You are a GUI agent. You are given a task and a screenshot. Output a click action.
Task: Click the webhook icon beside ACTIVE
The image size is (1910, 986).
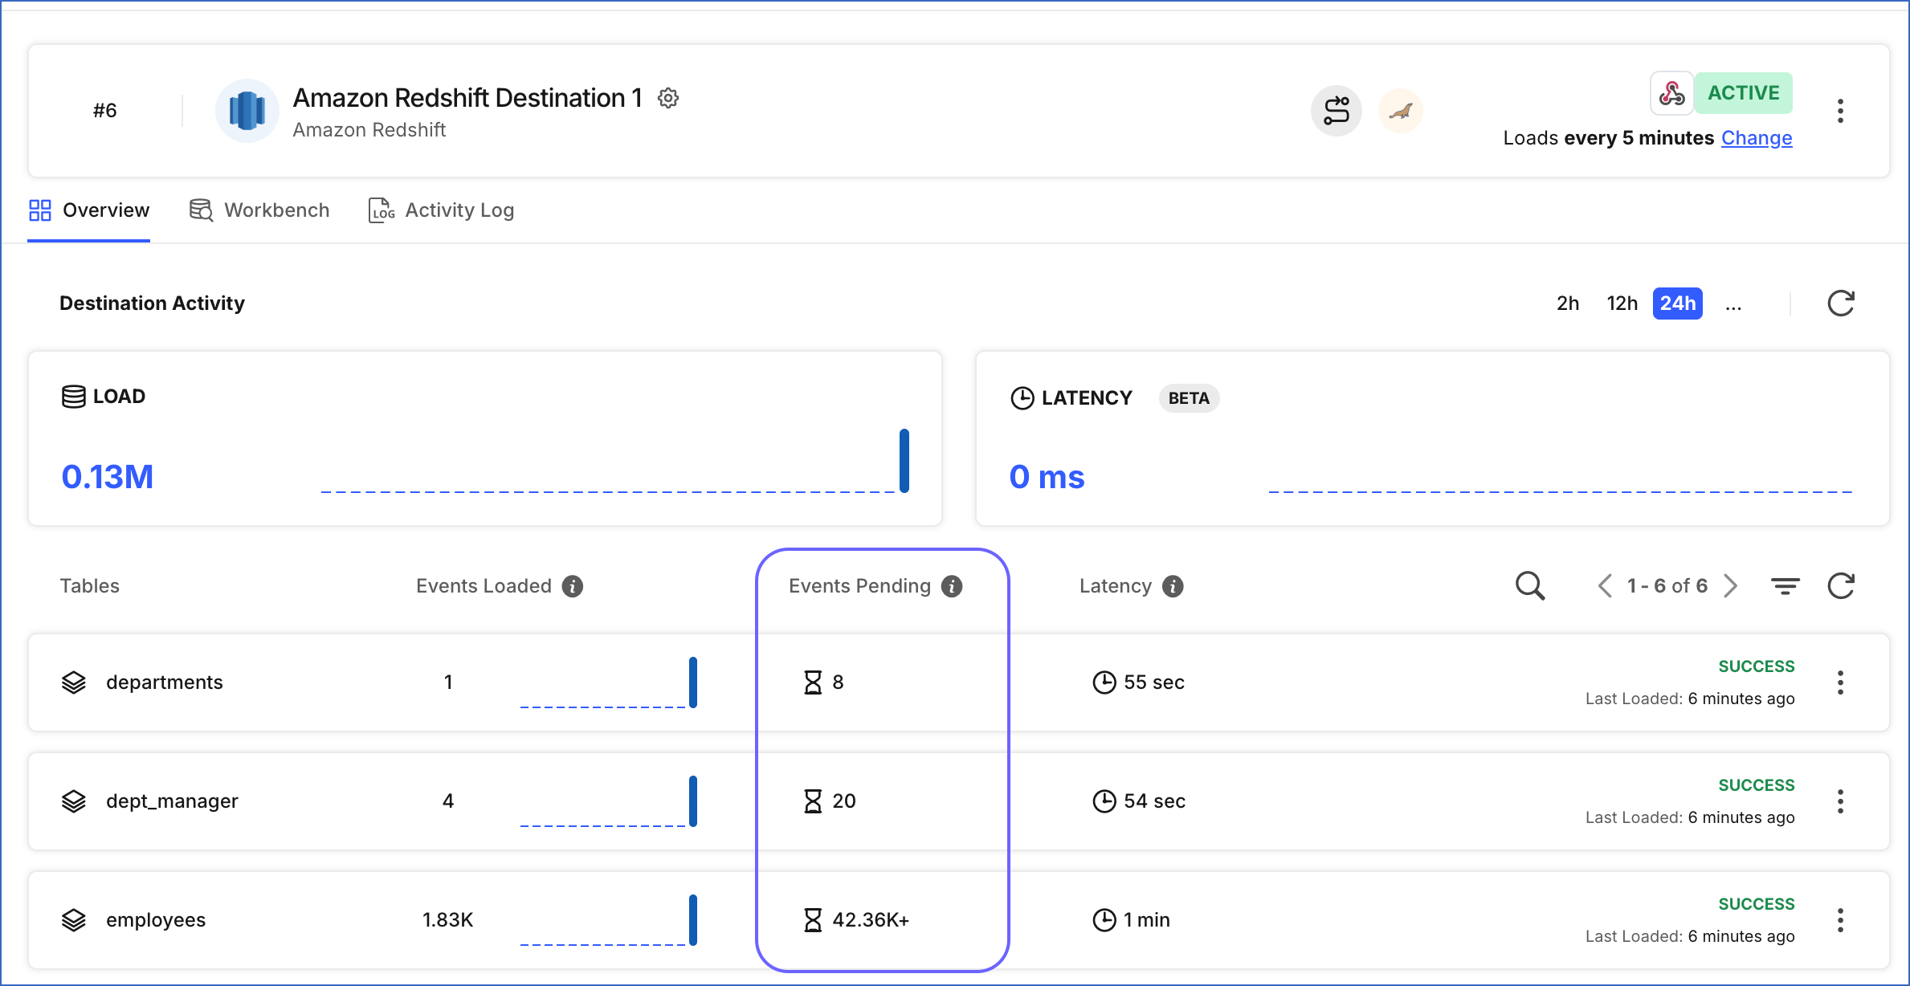click(x=1672, y=93)
